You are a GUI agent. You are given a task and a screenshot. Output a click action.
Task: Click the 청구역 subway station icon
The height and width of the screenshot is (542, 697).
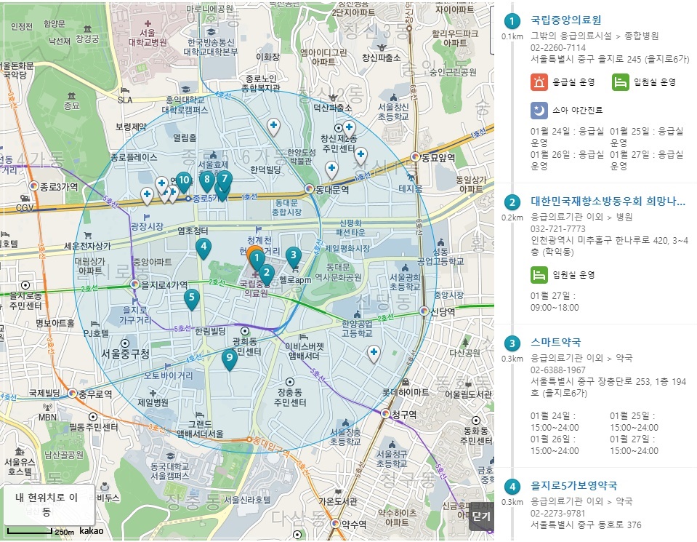click(385, 413)
